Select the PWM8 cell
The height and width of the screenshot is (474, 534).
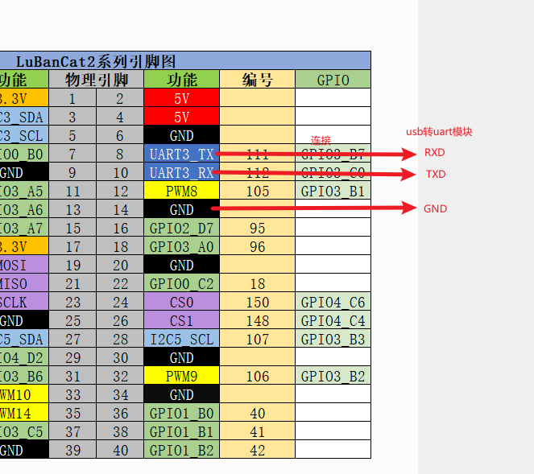tap(181, 191)
